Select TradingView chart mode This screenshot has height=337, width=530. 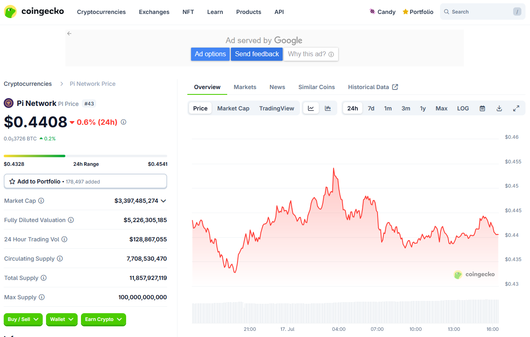click(x=277, y=108)
